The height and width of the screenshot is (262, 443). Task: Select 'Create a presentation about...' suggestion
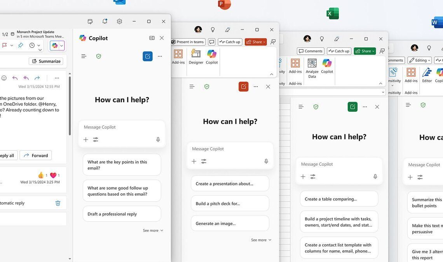230,184
